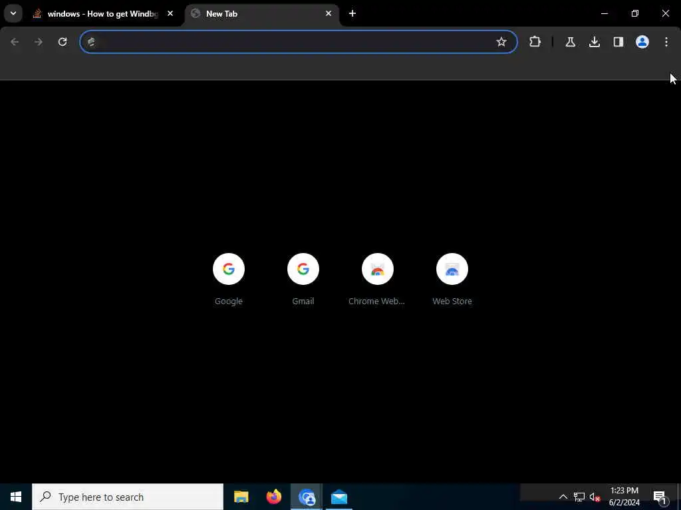Open Chrome three-dot menu

666,42
